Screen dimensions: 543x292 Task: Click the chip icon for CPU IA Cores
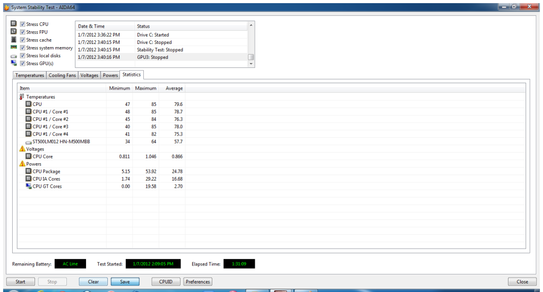28,179
